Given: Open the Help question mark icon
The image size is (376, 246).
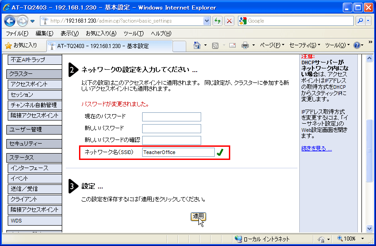Looking at the screenshot, I should [x=357, y=45].
